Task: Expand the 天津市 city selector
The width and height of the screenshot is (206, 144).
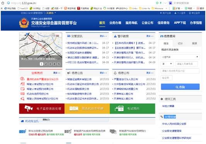Action: pos(51,13)
